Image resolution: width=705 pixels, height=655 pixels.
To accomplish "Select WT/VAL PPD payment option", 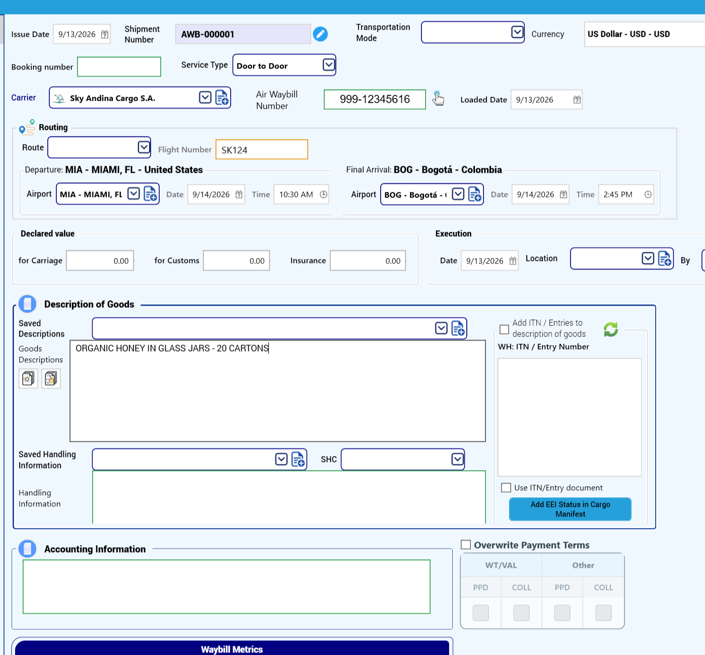I will tap(480, 613).
